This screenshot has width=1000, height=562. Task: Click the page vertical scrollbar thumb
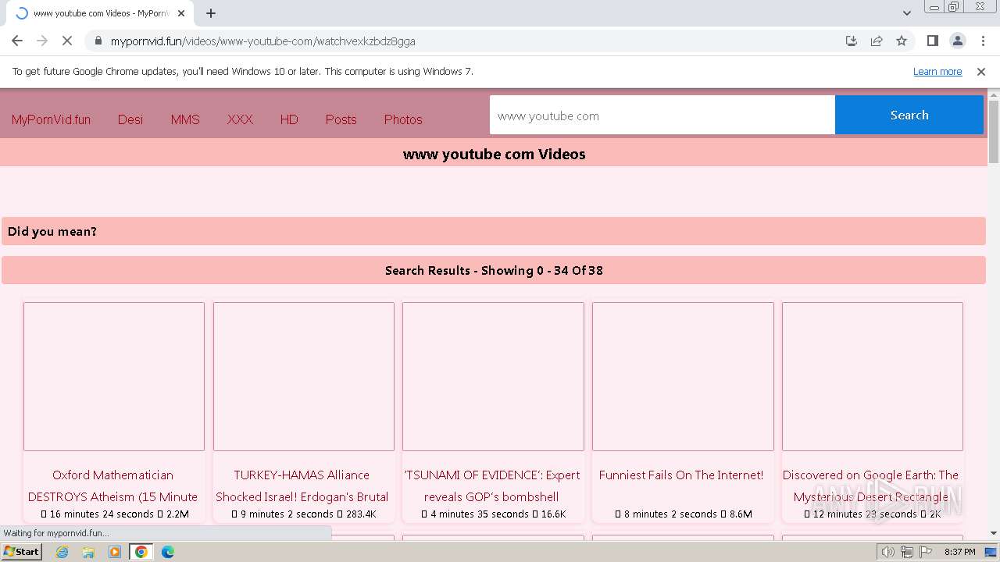tap(994, 131)
